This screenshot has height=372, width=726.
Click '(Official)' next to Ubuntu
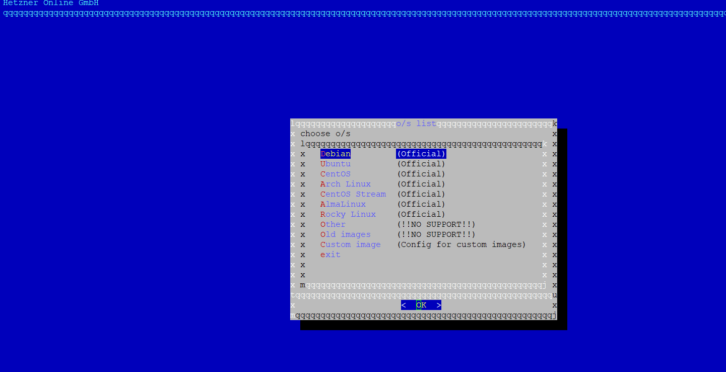click(x=421, y=164)
